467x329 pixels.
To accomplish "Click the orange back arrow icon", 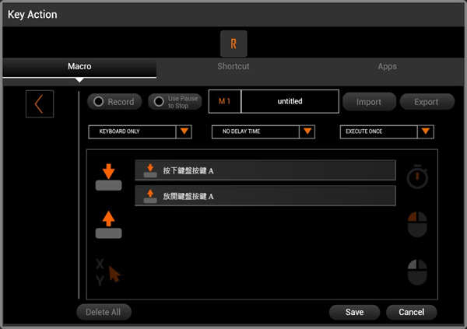I will click(40, 104).
